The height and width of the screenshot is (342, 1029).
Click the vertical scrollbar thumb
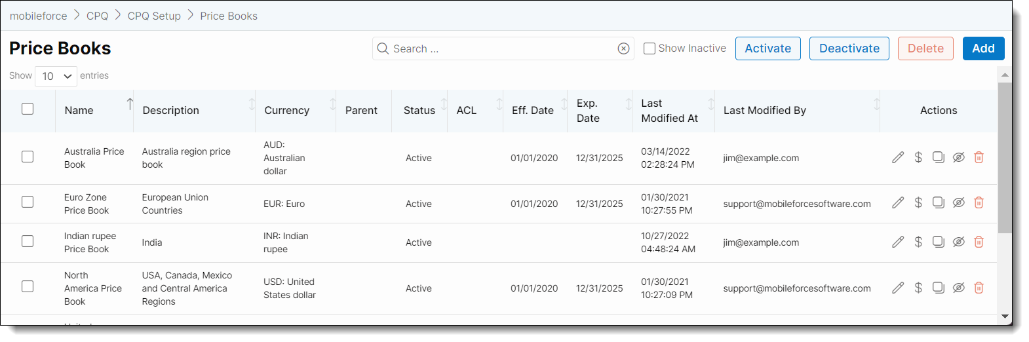point(1005,158)
